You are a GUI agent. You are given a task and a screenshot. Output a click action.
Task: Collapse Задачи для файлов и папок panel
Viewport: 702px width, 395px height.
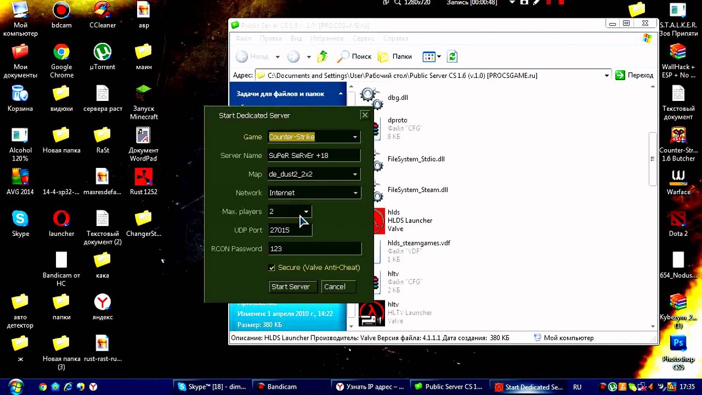(x=341, y=94)
